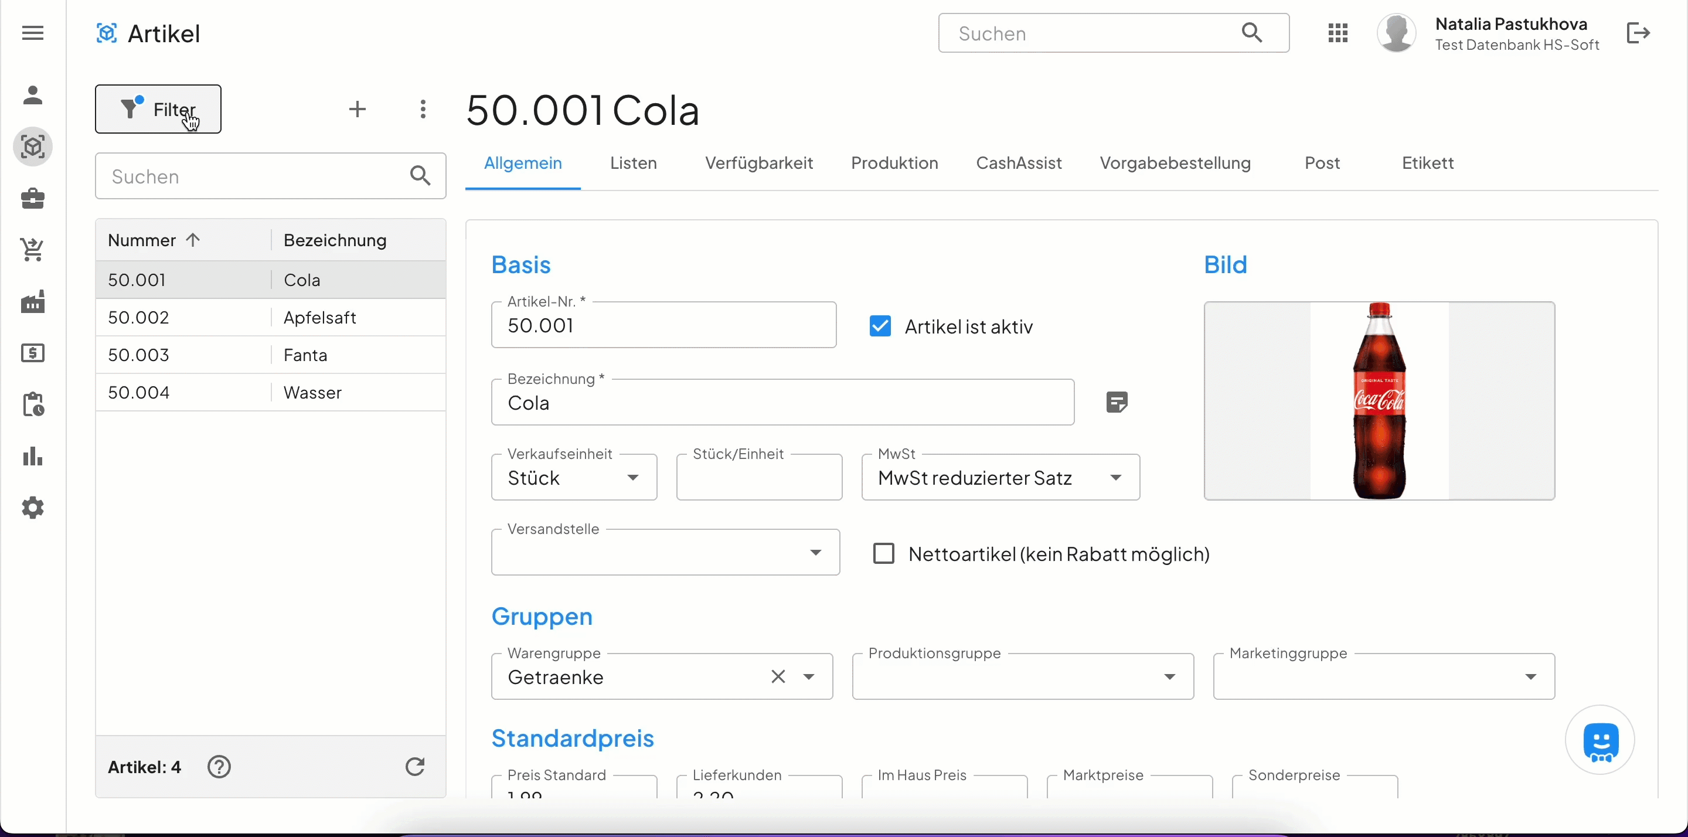Switch to the Verfügbarkeit tab
The width and height of the screenshot is (1688, 837).
click(760, 163)
